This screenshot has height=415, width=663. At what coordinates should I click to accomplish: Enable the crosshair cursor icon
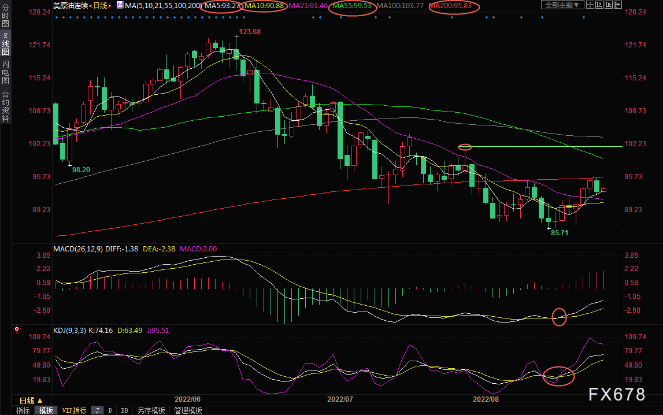(x=590, y=5)
